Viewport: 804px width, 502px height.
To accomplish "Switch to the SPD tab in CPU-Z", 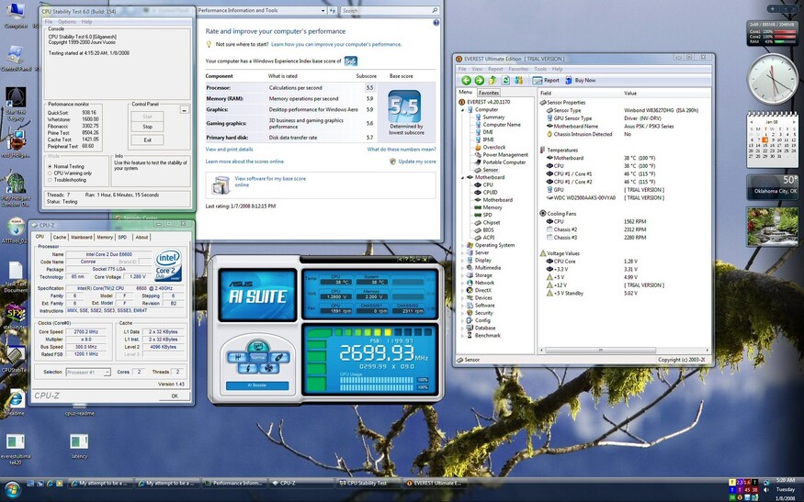I will coord(122,237).
